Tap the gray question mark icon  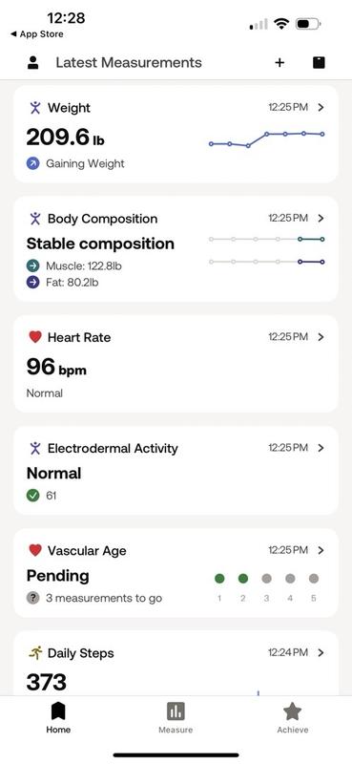33,598
